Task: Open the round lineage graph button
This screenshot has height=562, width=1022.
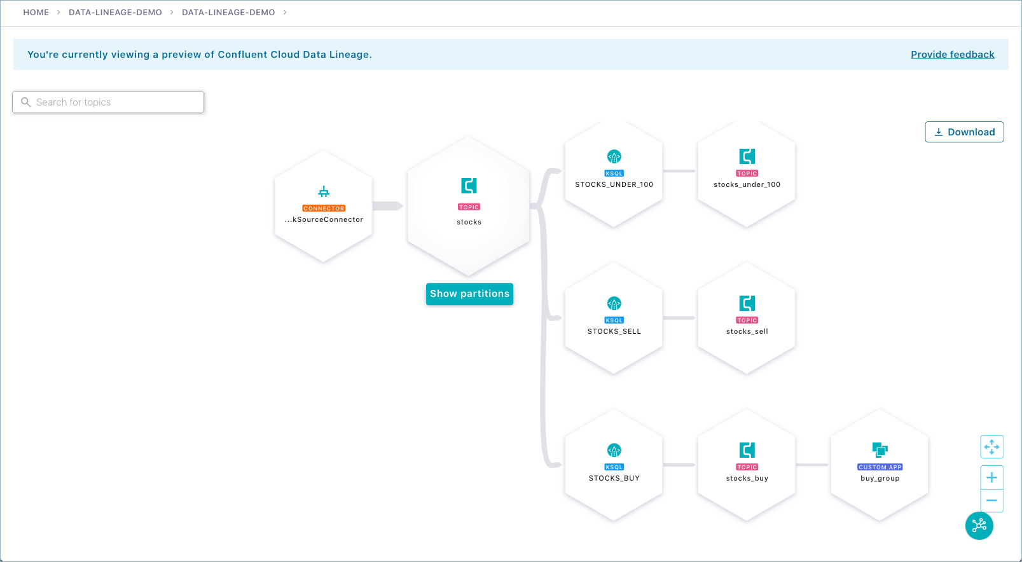Action: 979,526
